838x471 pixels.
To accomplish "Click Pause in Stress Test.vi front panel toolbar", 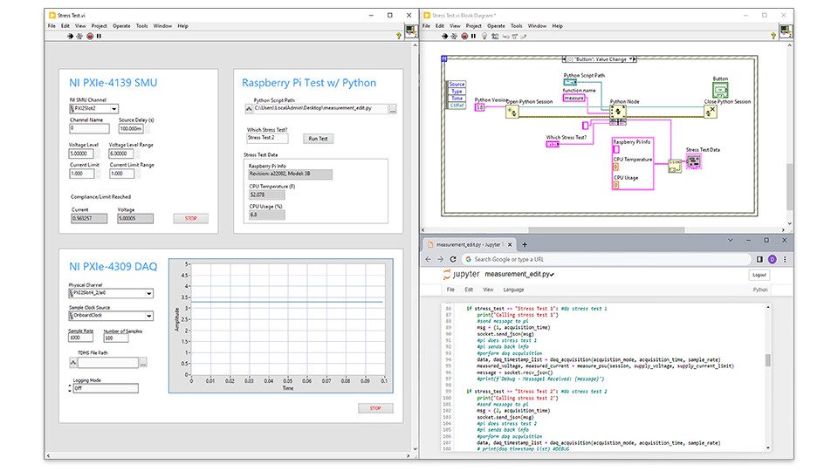I will point(99,37).
